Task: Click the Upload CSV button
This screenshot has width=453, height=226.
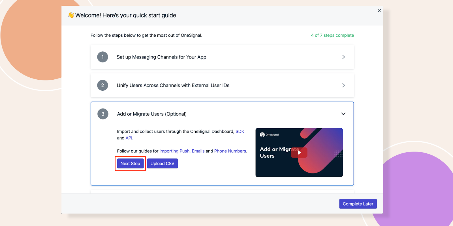Action: point(162,164)
